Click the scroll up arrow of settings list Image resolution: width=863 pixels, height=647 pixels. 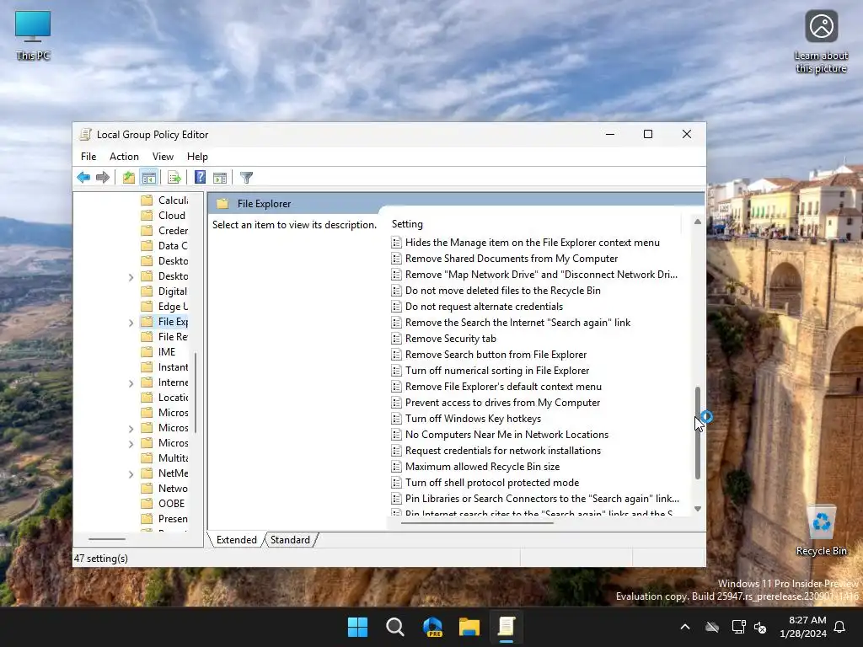697,222
